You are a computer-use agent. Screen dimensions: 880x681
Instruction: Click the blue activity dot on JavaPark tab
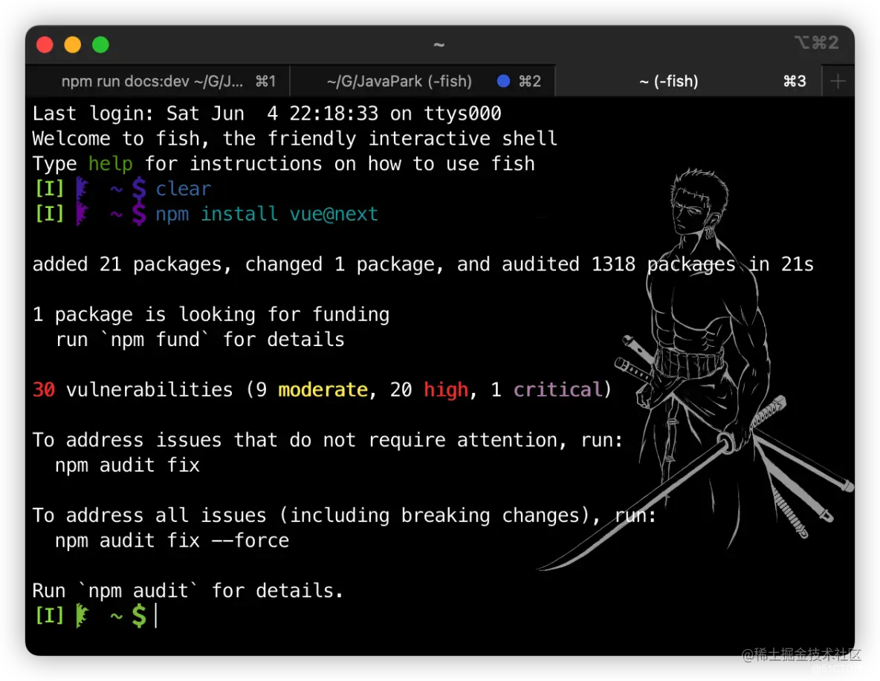503,82
